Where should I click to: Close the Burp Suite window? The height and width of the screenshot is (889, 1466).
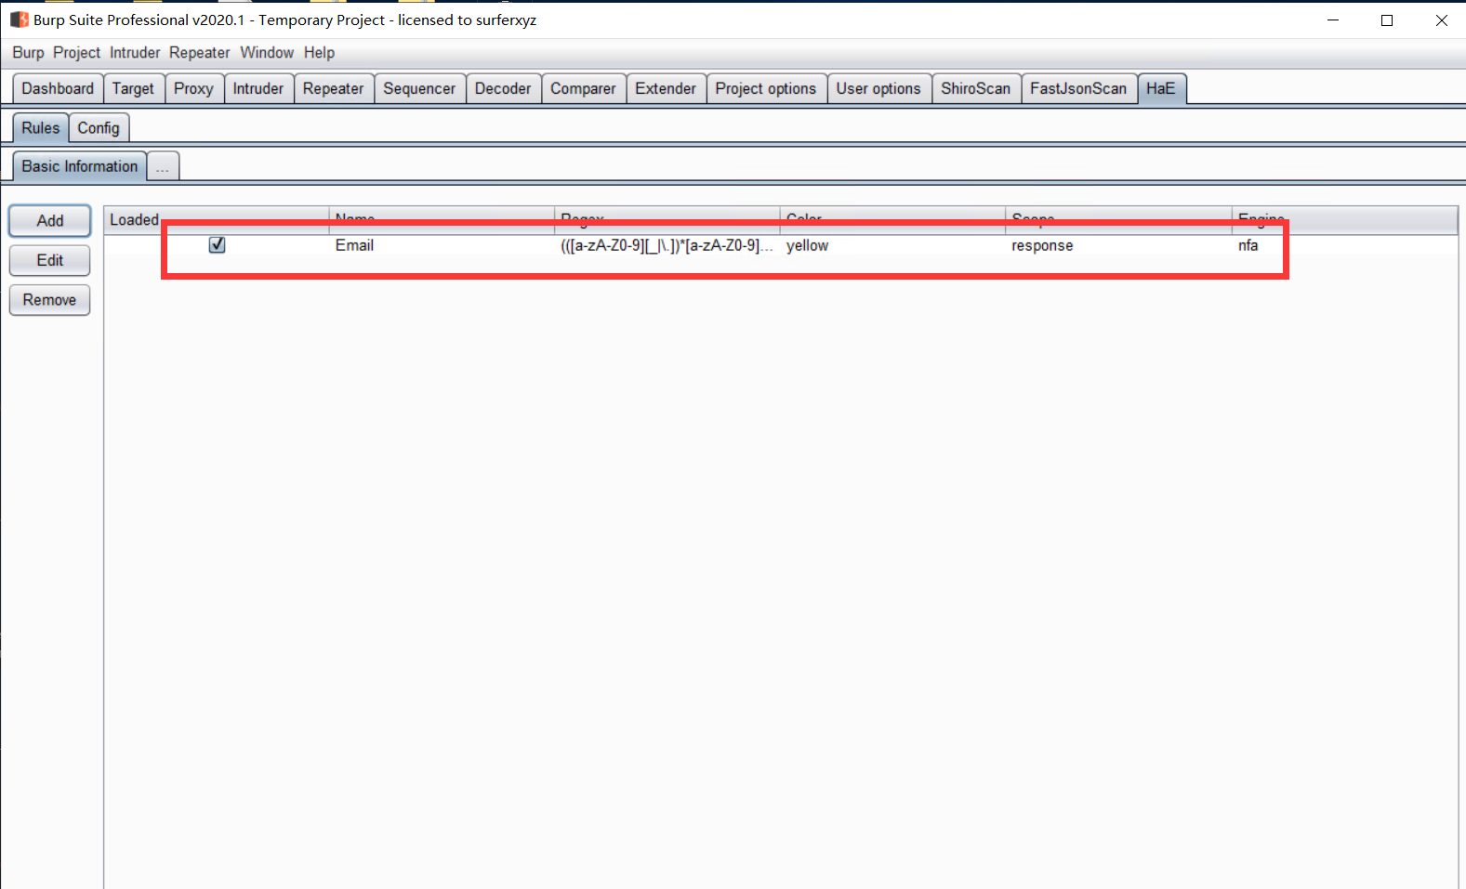(1441, 20)
